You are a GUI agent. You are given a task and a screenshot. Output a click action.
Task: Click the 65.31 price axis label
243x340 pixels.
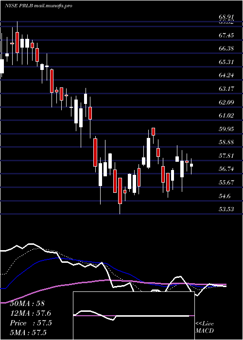pos(226,62)
